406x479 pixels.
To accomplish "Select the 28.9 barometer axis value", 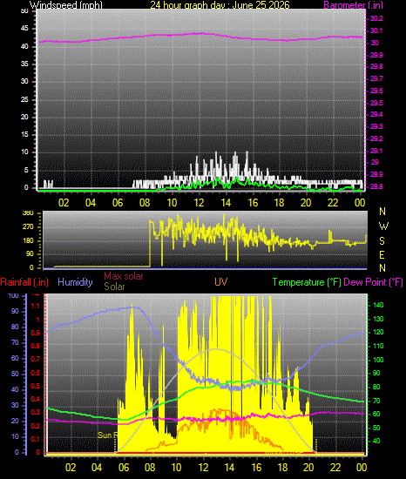I will [x=376, y=174].
